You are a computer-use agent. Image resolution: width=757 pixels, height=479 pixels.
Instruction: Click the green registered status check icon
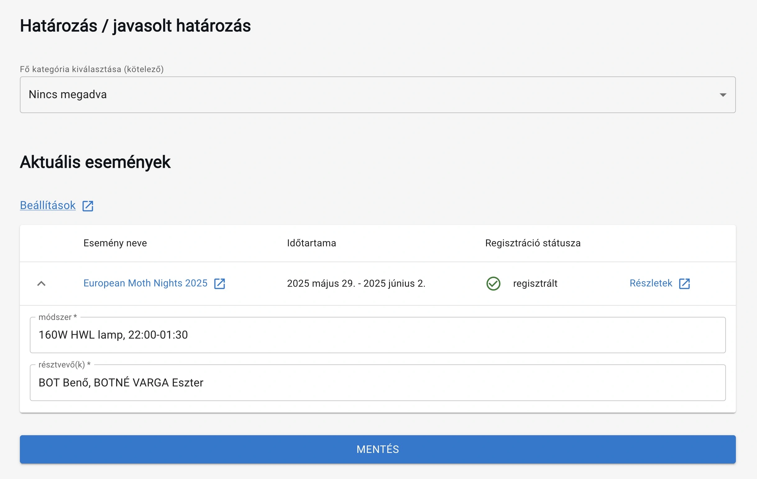click(493, 283)
